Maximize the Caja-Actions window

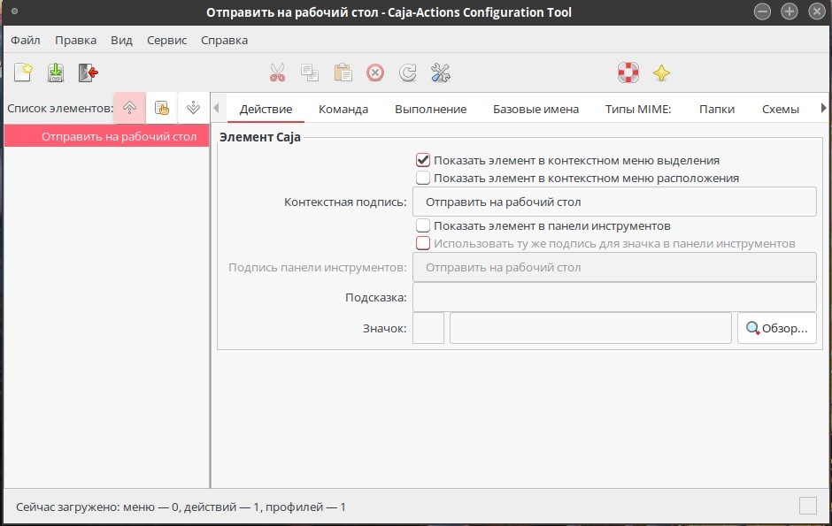(789, 11)
